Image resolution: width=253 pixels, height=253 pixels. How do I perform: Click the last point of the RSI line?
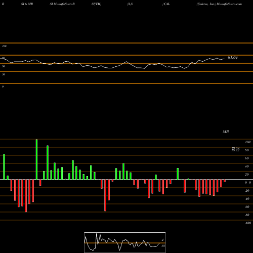tap(224, 59)
